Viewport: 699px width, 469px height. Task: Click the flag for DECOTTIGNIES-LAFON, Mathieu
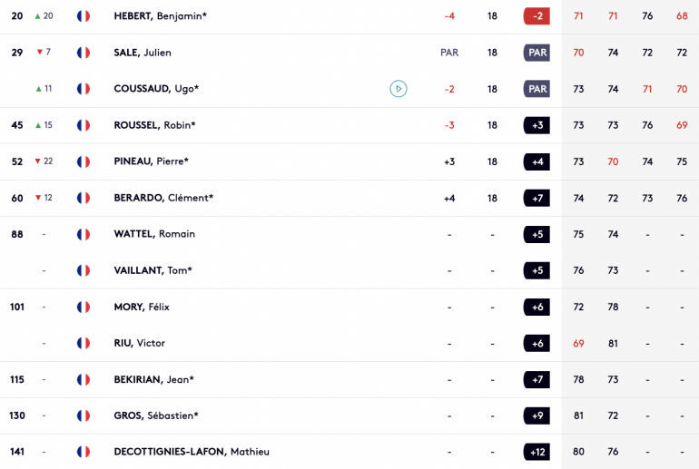(84, 452)
